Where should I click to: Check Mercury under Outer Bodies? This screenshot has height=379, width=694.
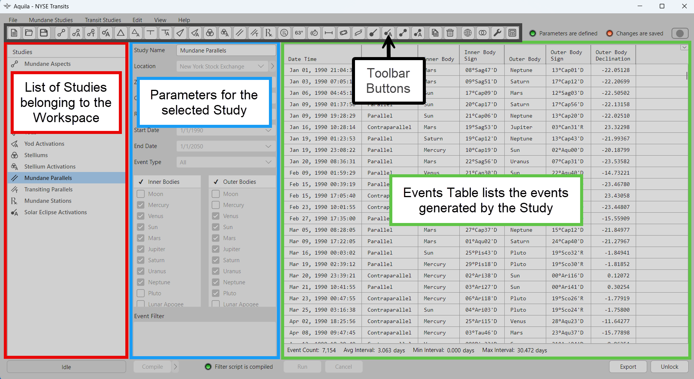coord(216,205)
